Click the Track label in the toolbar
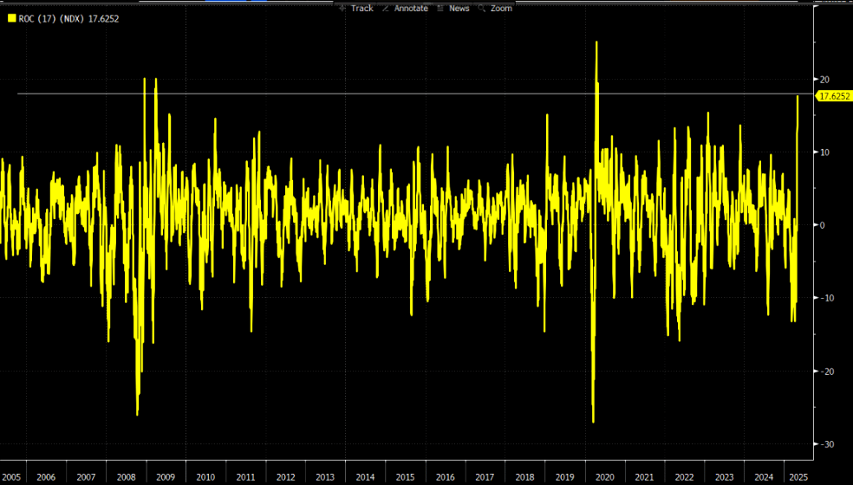Screen dimensions: 853x485 point(361,8)
